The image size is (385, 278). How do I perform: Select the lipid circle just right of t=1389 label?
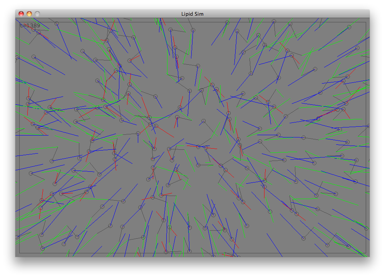[57, 23]
